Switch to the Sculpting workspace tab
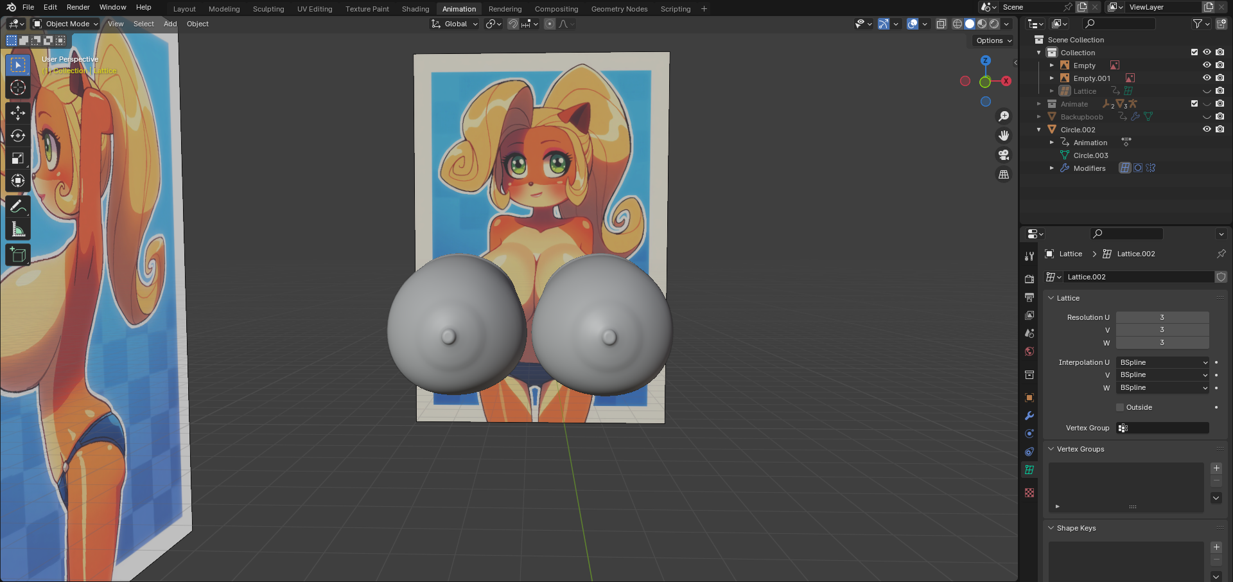Viewport: 1233px width, 582px height. click(268, 9)
